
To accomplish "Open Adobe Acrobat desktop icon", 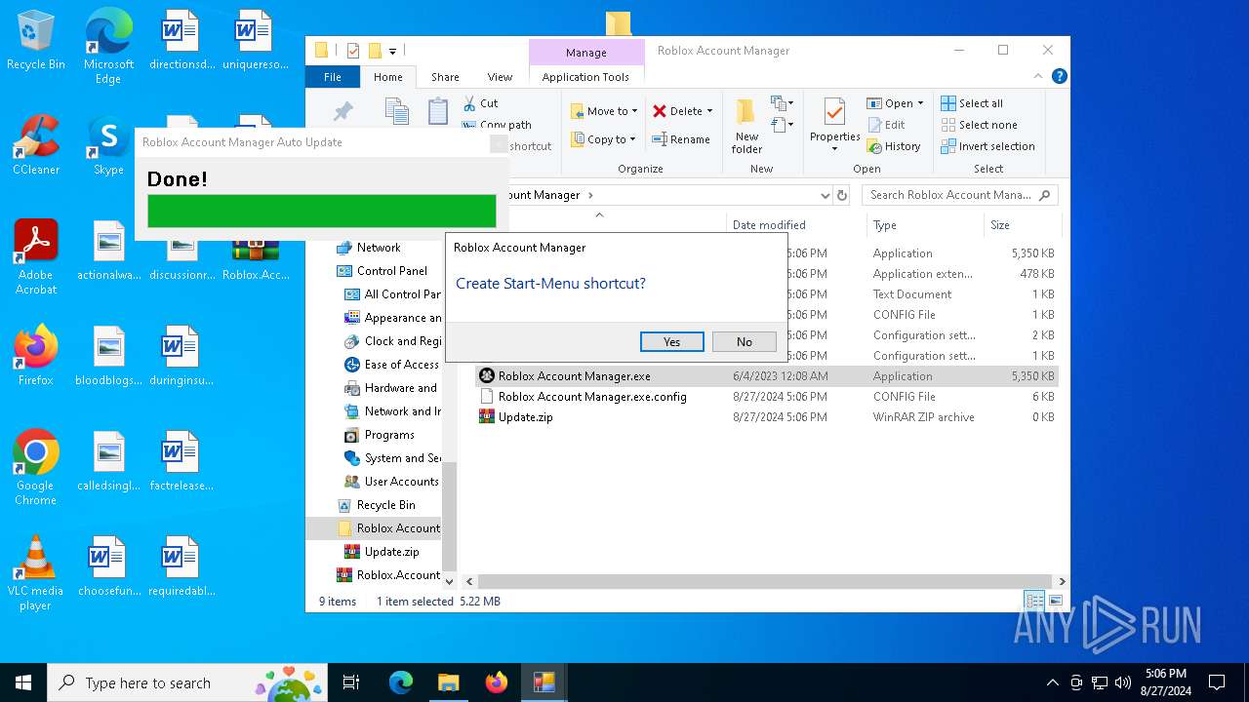I will [36, 257].
